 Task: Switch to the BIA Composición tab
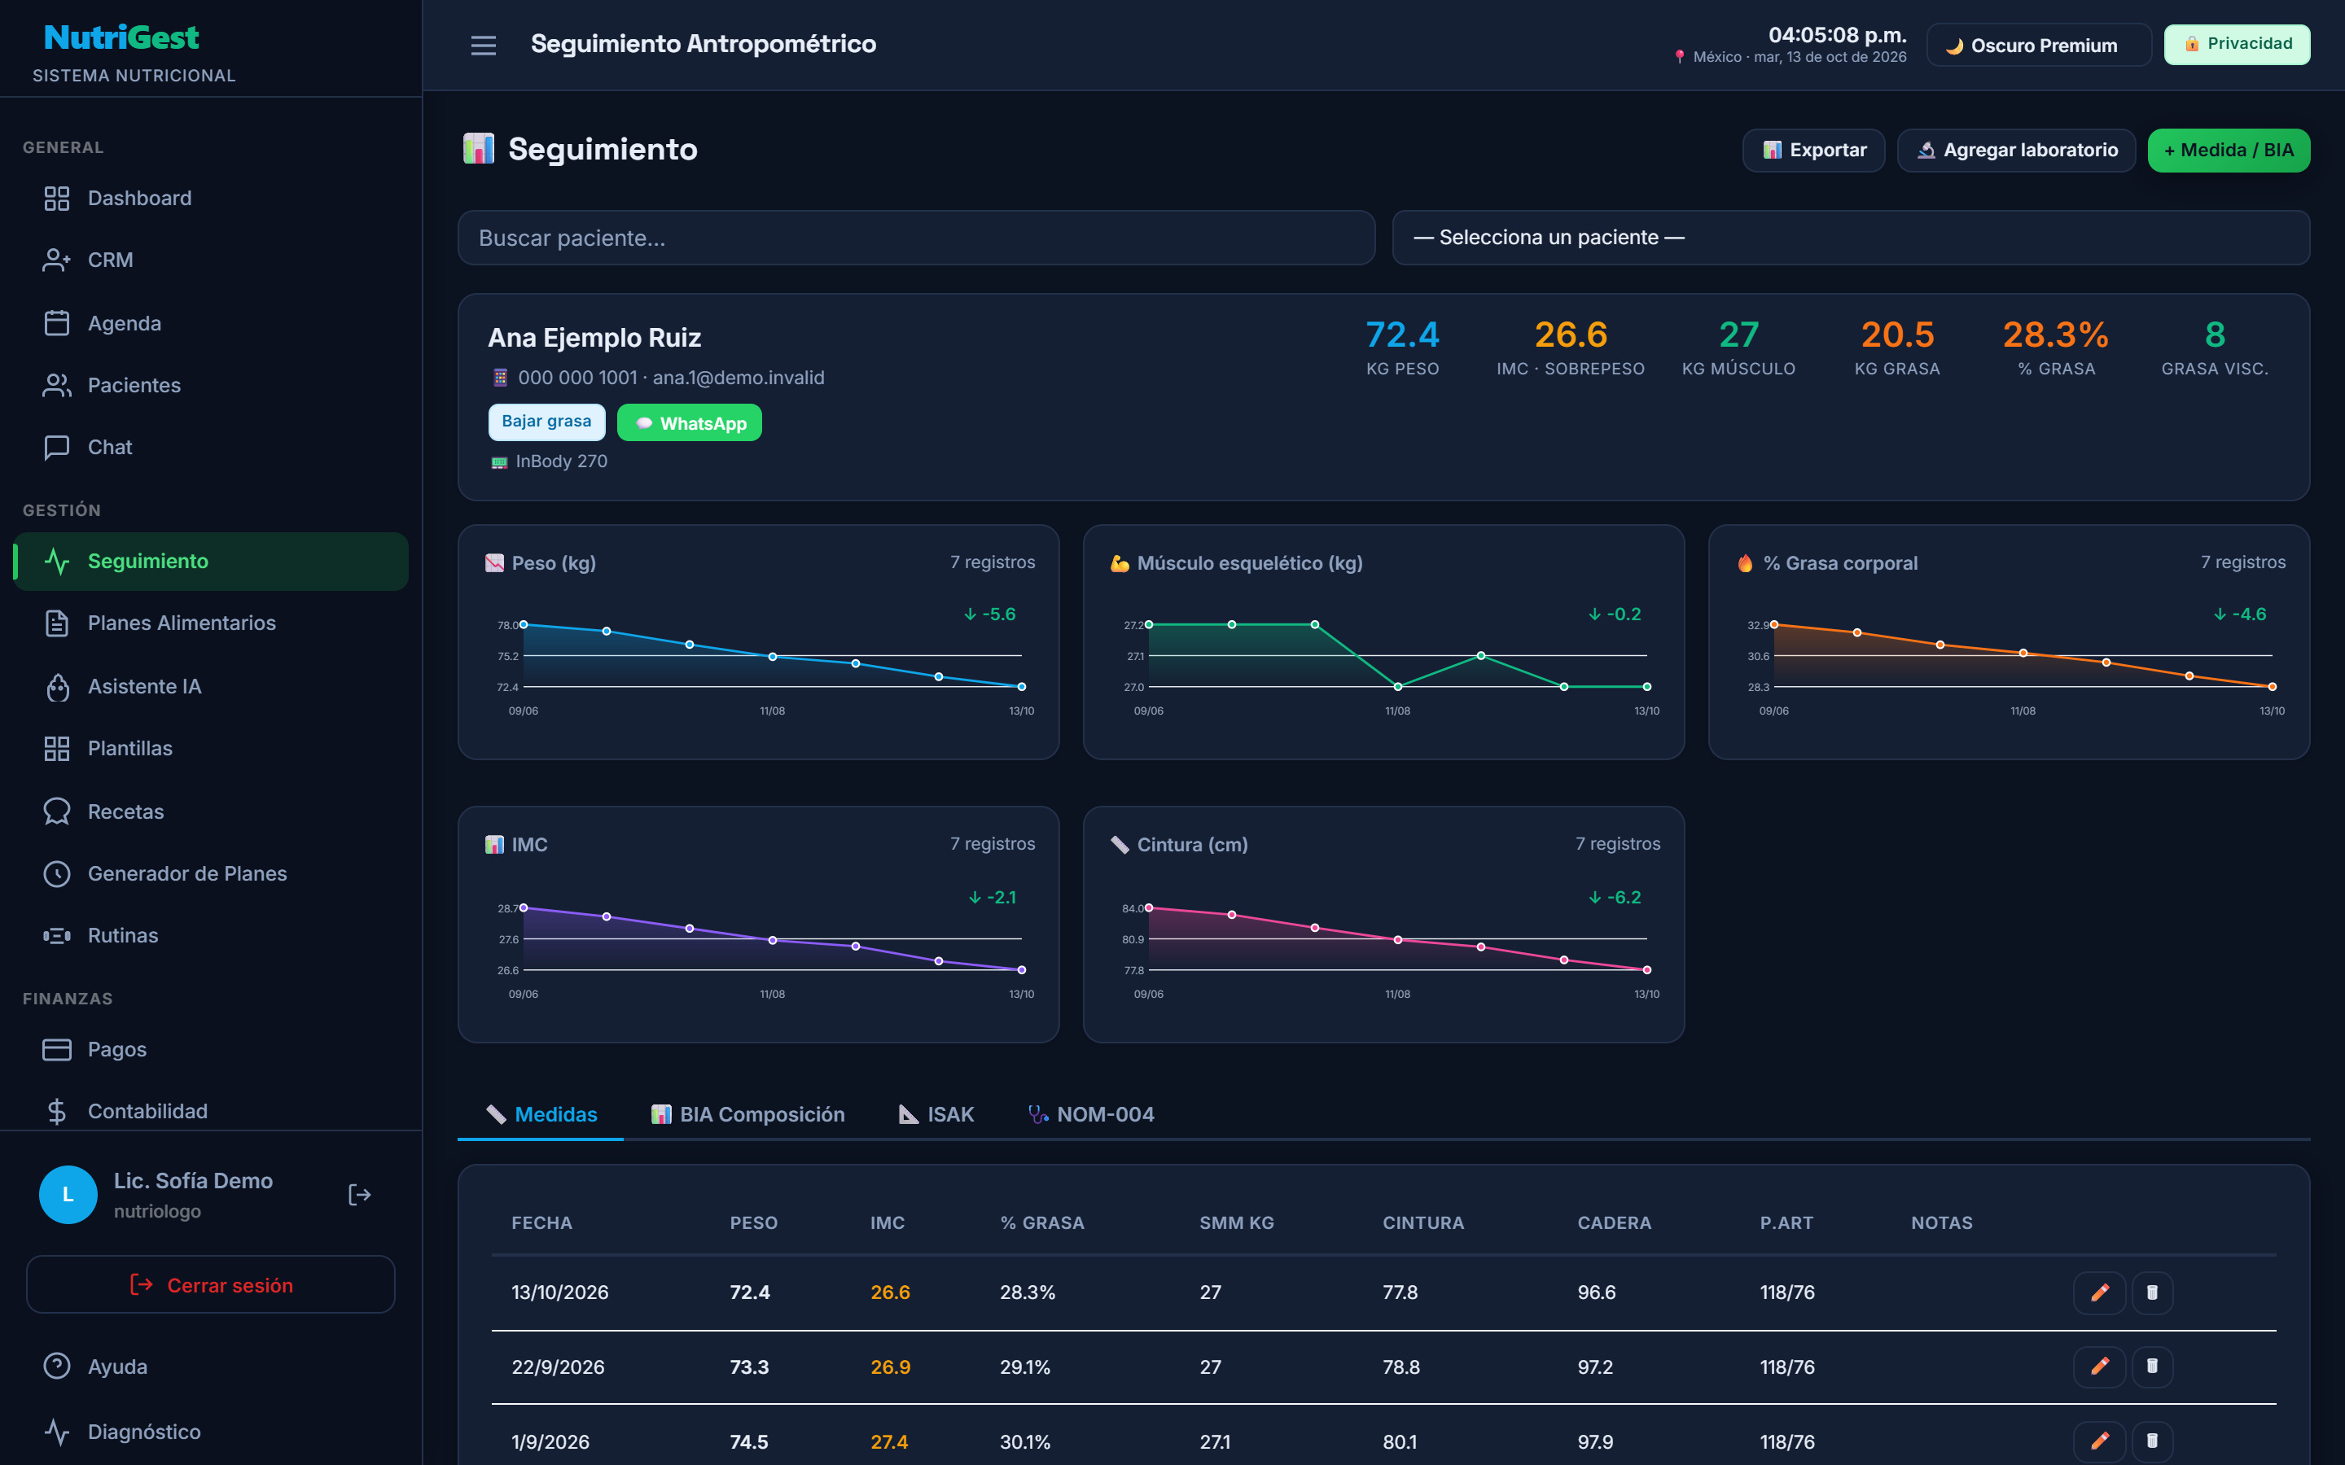tap(748, 1114)
